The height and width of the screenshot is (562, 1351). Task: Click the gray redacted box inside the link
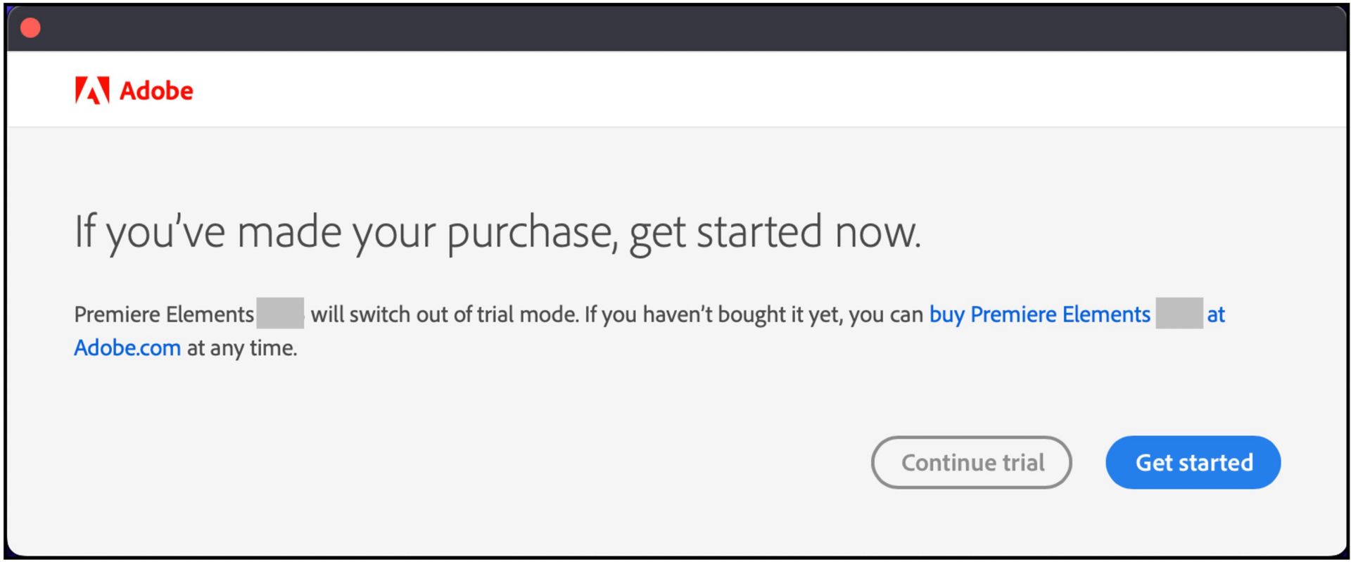pos(1179,313)
